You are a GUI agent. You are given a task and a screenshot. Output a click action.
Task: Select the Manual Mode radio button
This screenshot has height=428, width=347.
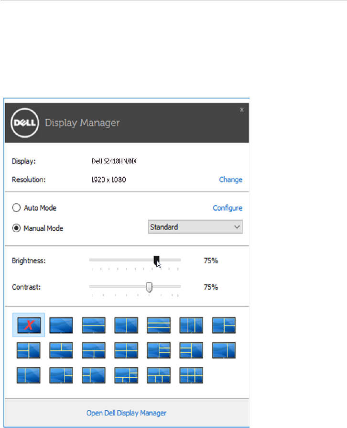(x=16, y=228)
